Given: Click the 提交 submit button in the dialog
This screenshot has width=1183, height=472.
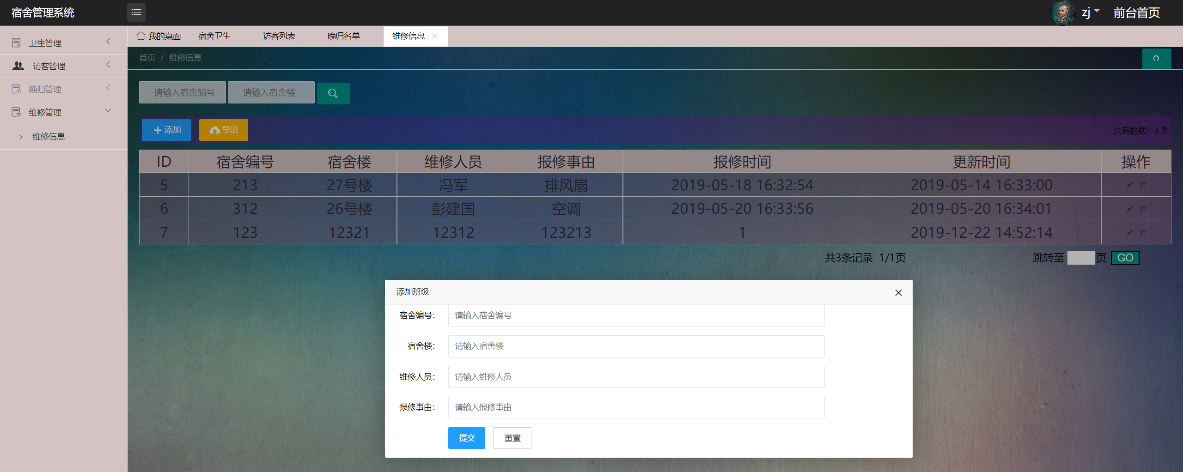Looking at the screenshot, I should (466, 438).
